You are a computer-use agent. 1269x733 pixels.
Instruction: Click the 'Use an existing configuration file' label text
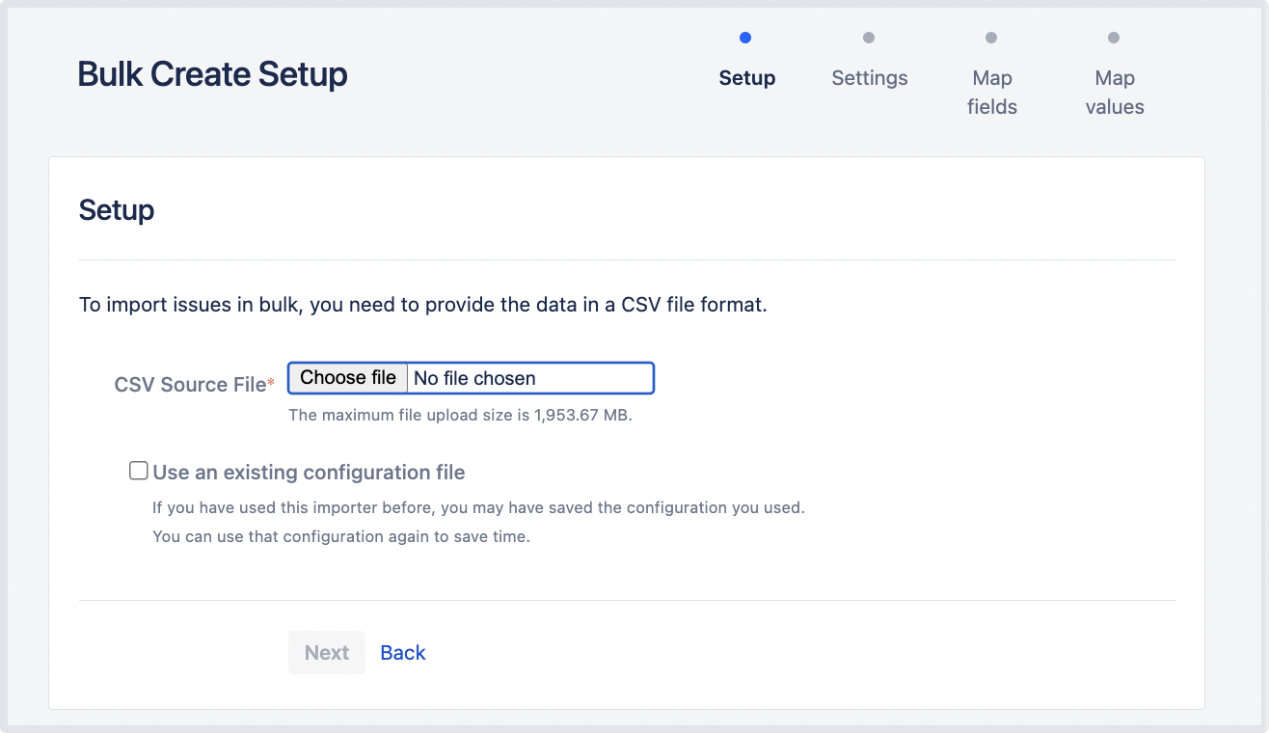[309, 473]
